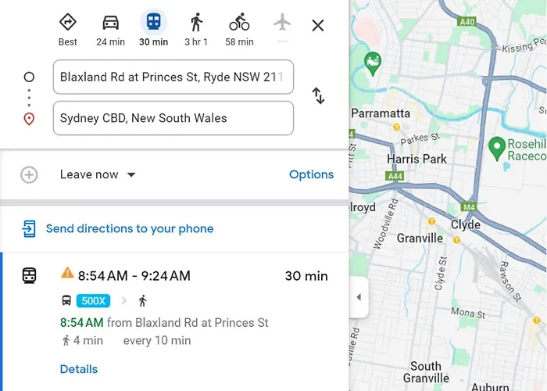Open the Rosehill Racecourse map pin

497,148
